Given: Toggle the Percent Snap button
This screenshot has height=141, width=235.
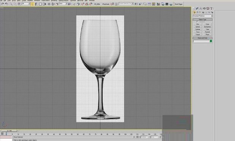Looking at the screenshot, I should click(91, 4).
